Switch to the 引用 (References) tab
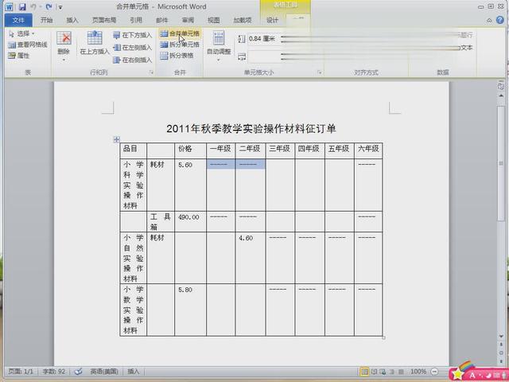The image size is (509, 382). [x=136, y=20]
